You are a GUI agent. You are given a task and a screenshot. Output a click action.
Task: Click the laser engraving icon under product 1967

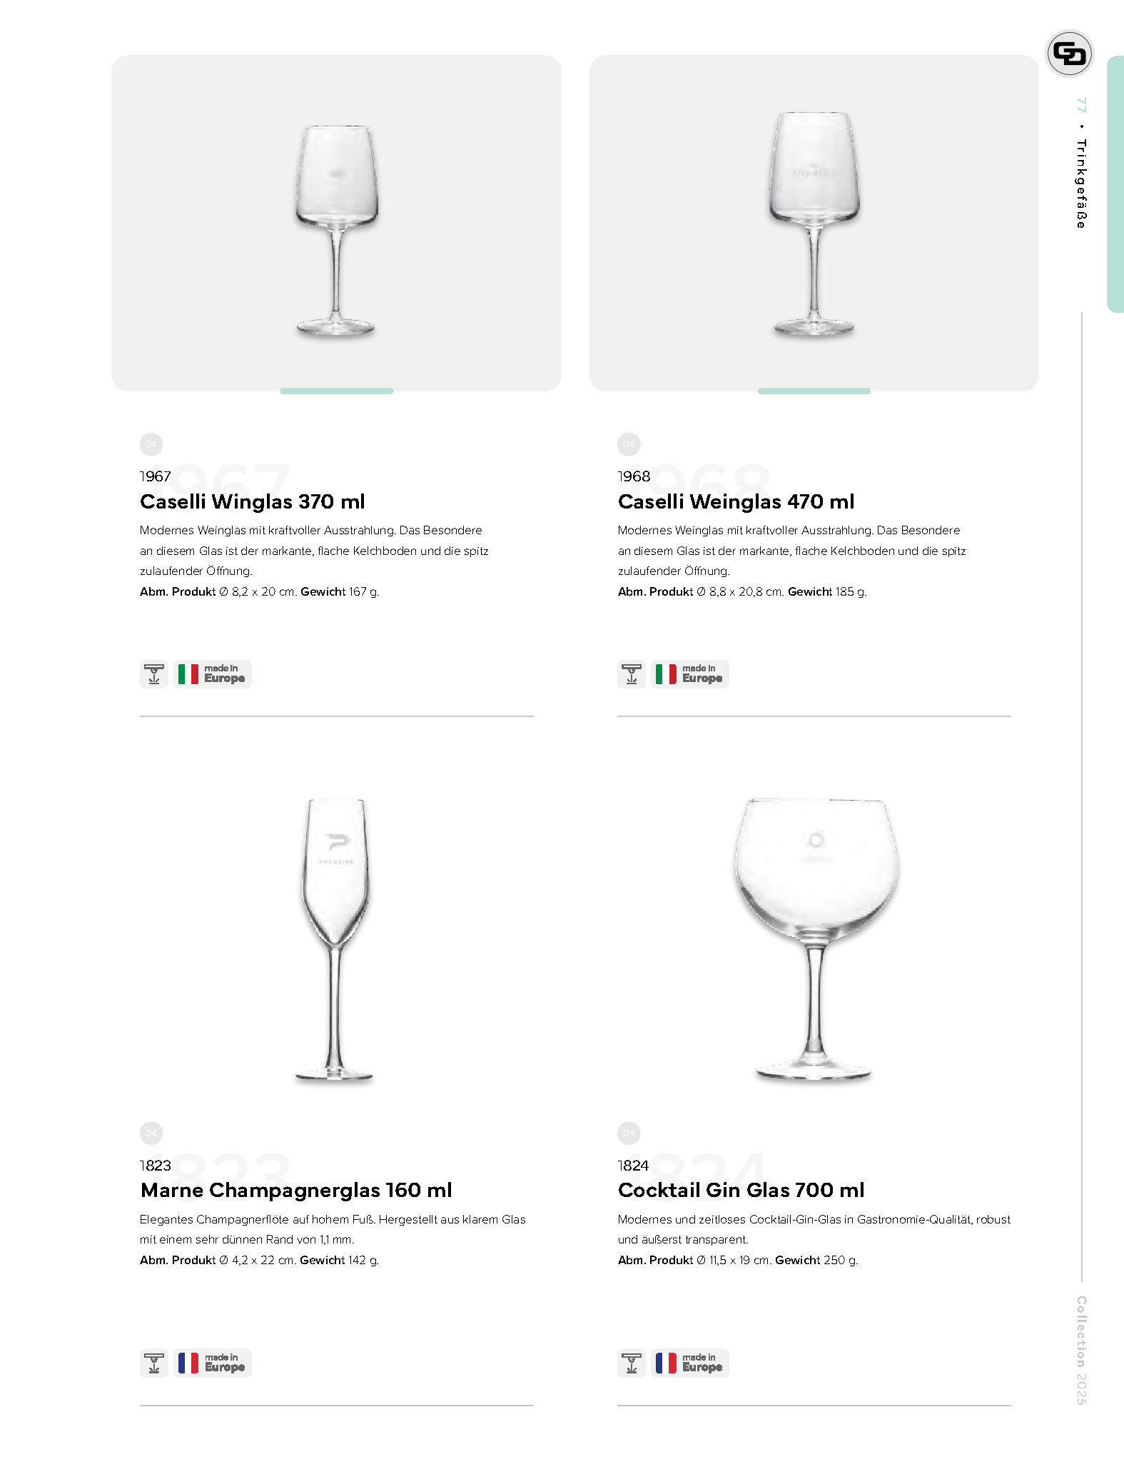(x=154, y=674)
